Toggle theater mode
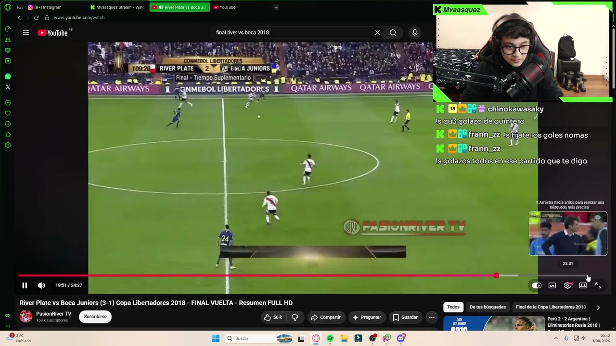616x346 pixels. click(x=583, y=285)
